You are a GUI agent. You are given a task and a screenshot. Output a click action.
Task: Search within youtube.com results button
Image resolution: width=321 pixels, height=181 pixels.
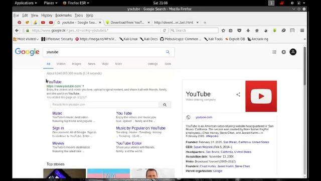(x=165, y=105)
